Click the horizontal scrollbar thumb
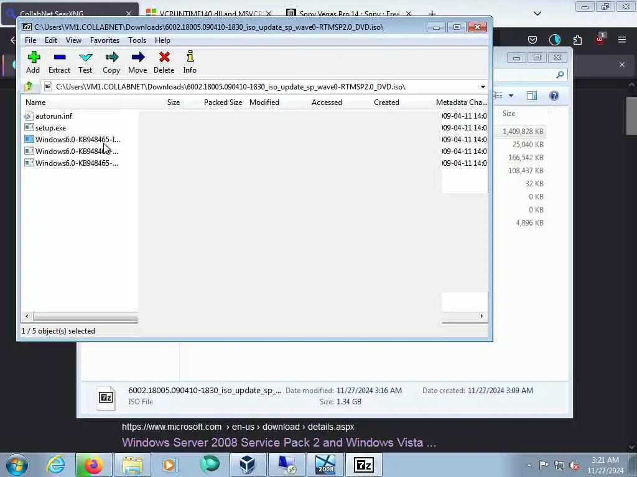 click(x=86, y=316)
